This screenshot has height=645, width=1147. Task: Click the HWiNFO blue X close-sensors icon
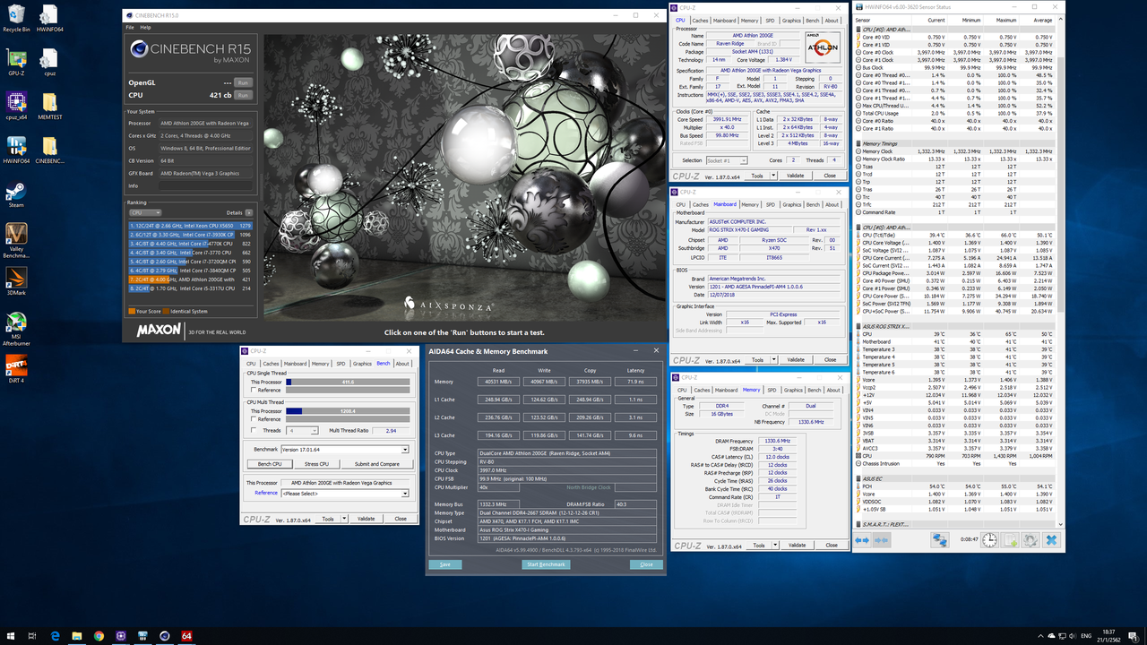point(1051,540)
